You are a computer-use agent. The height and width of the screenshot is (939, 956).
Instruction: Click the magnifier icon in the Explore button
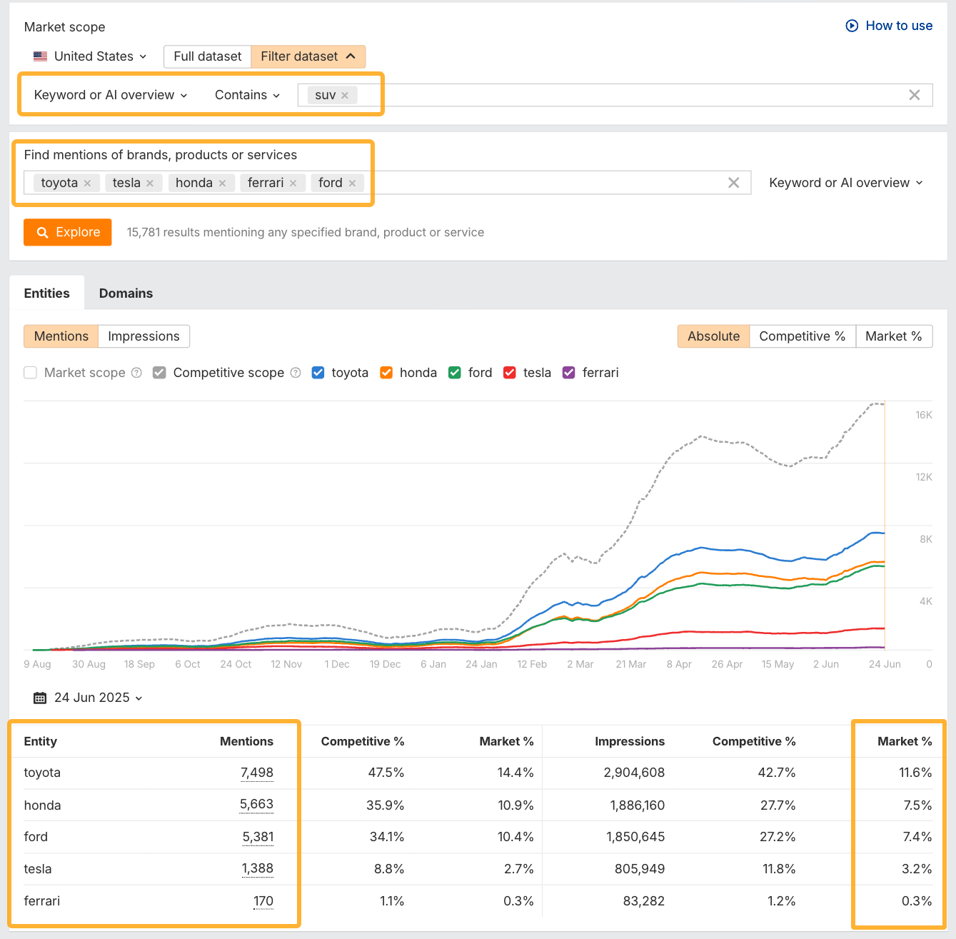[42, 232]
